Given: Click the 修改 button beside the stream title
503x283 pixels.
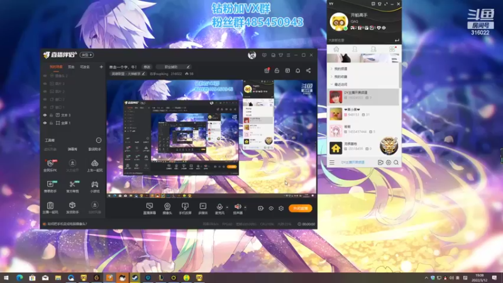Looking at the screenshot, I should [147, 67].
